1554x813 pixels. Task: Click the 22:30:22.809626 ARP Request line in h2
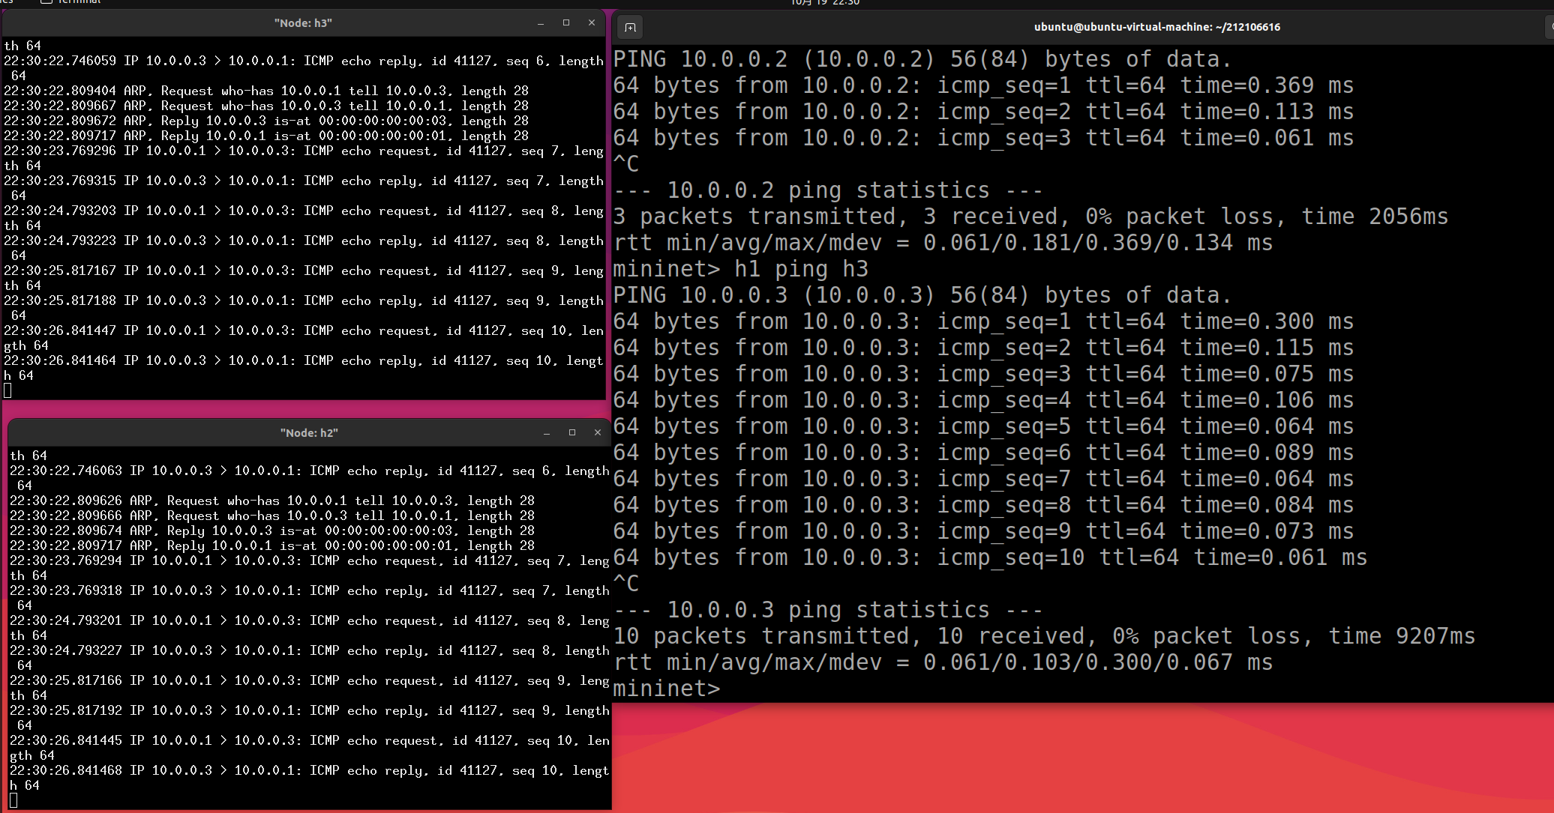272,501
